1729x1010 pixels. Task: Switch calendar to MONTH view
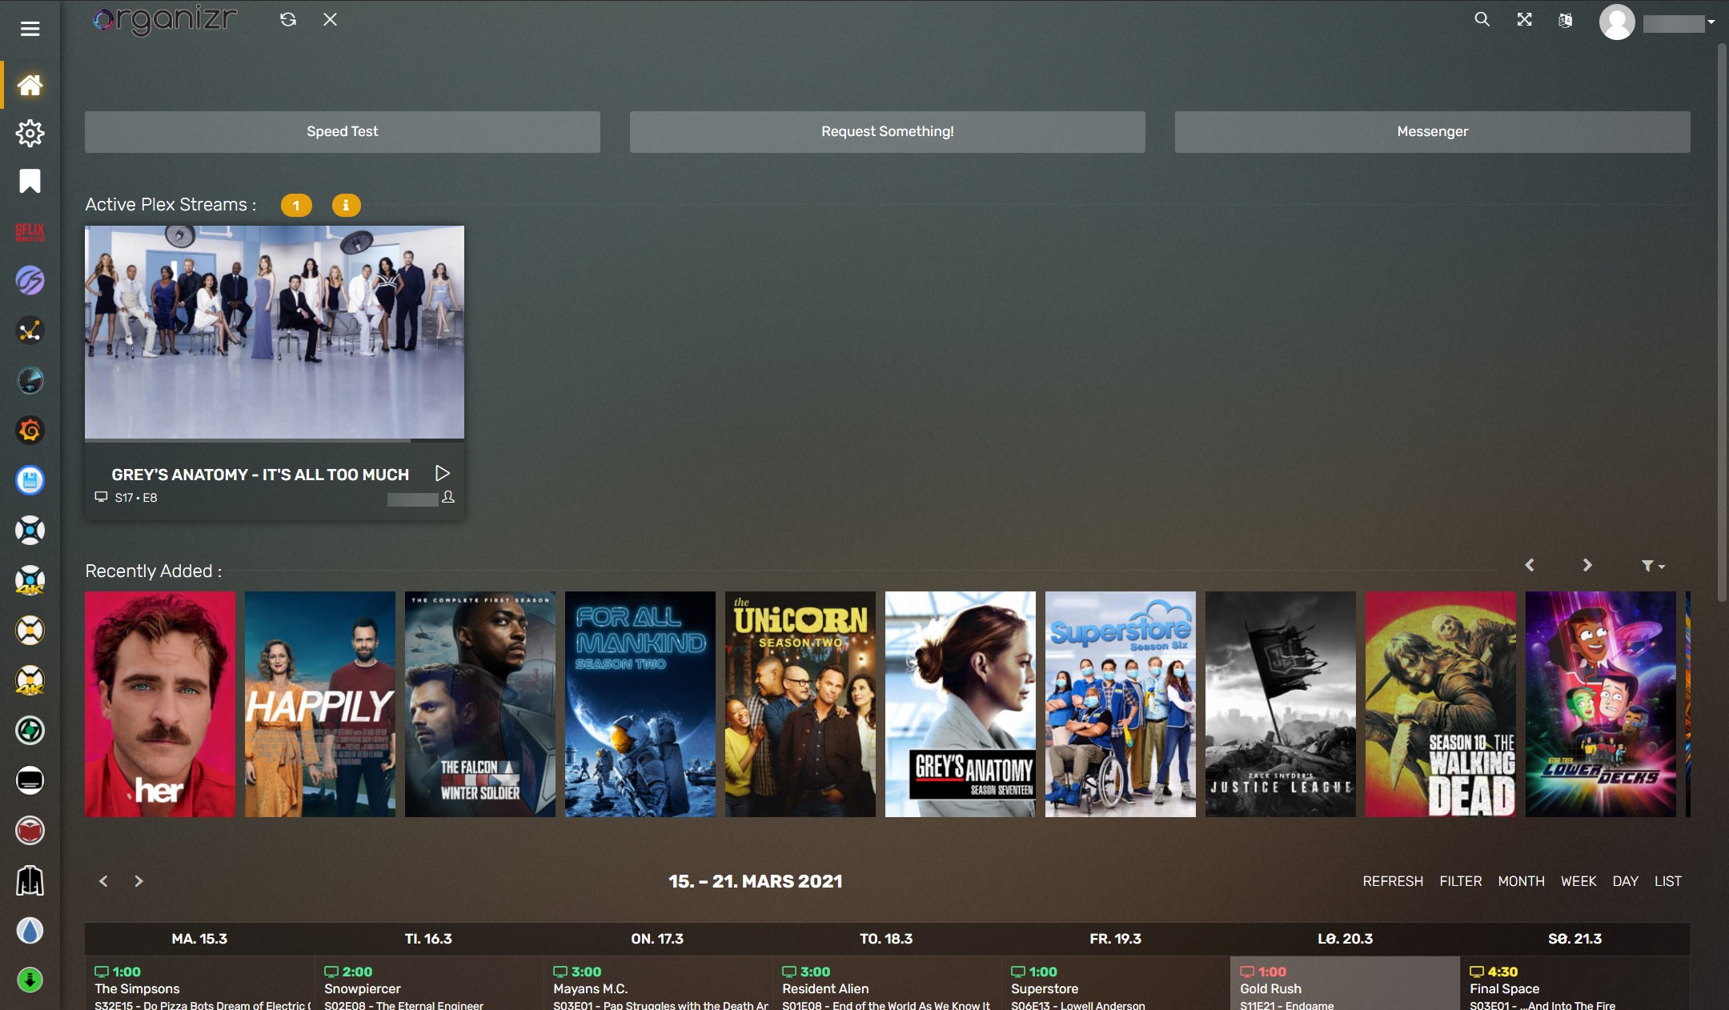[1521, 881]
